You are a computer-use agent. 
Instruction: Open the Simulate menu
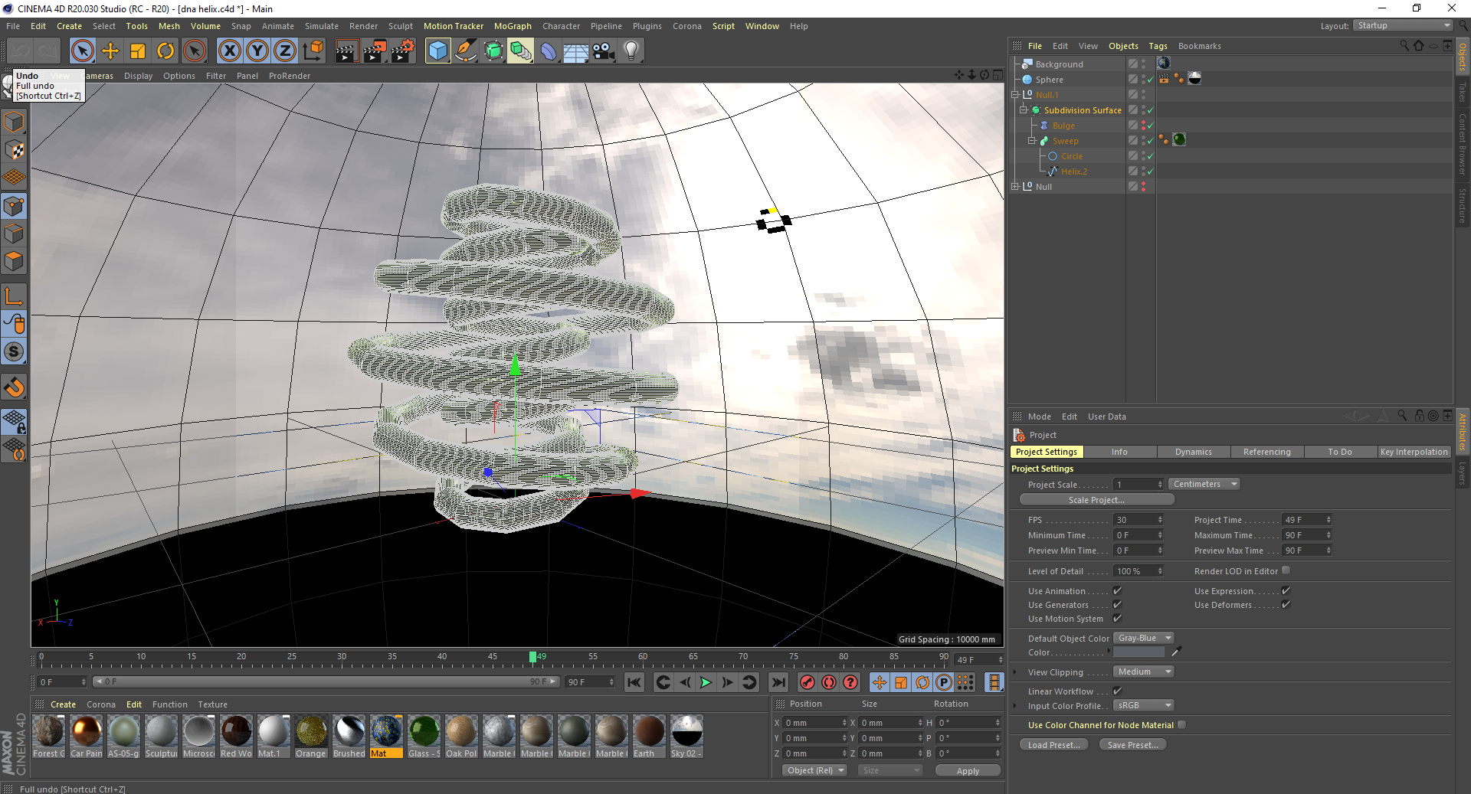click(x=322, y=26)
